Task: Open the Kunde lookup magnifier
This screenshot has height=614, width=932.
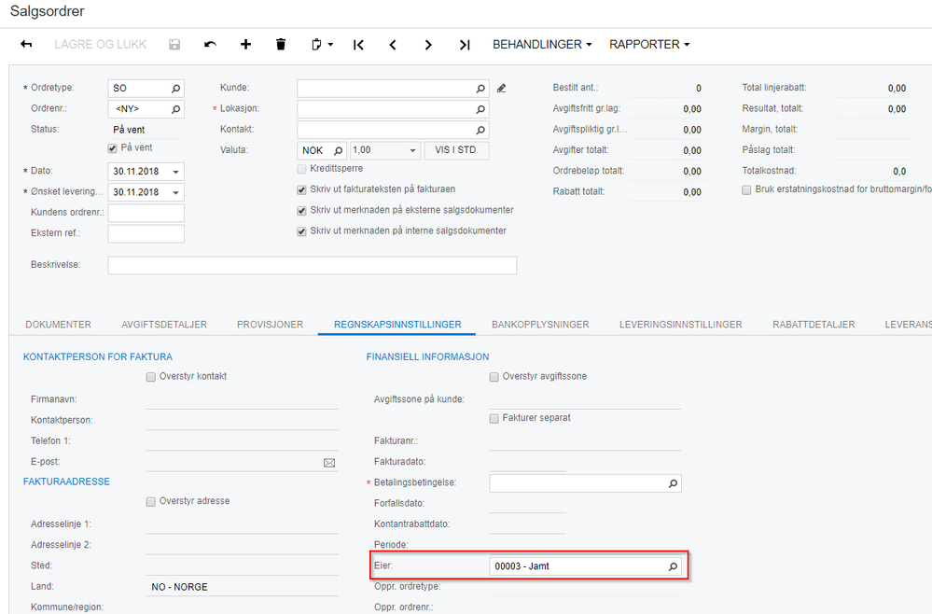Action: click(480, 89)
